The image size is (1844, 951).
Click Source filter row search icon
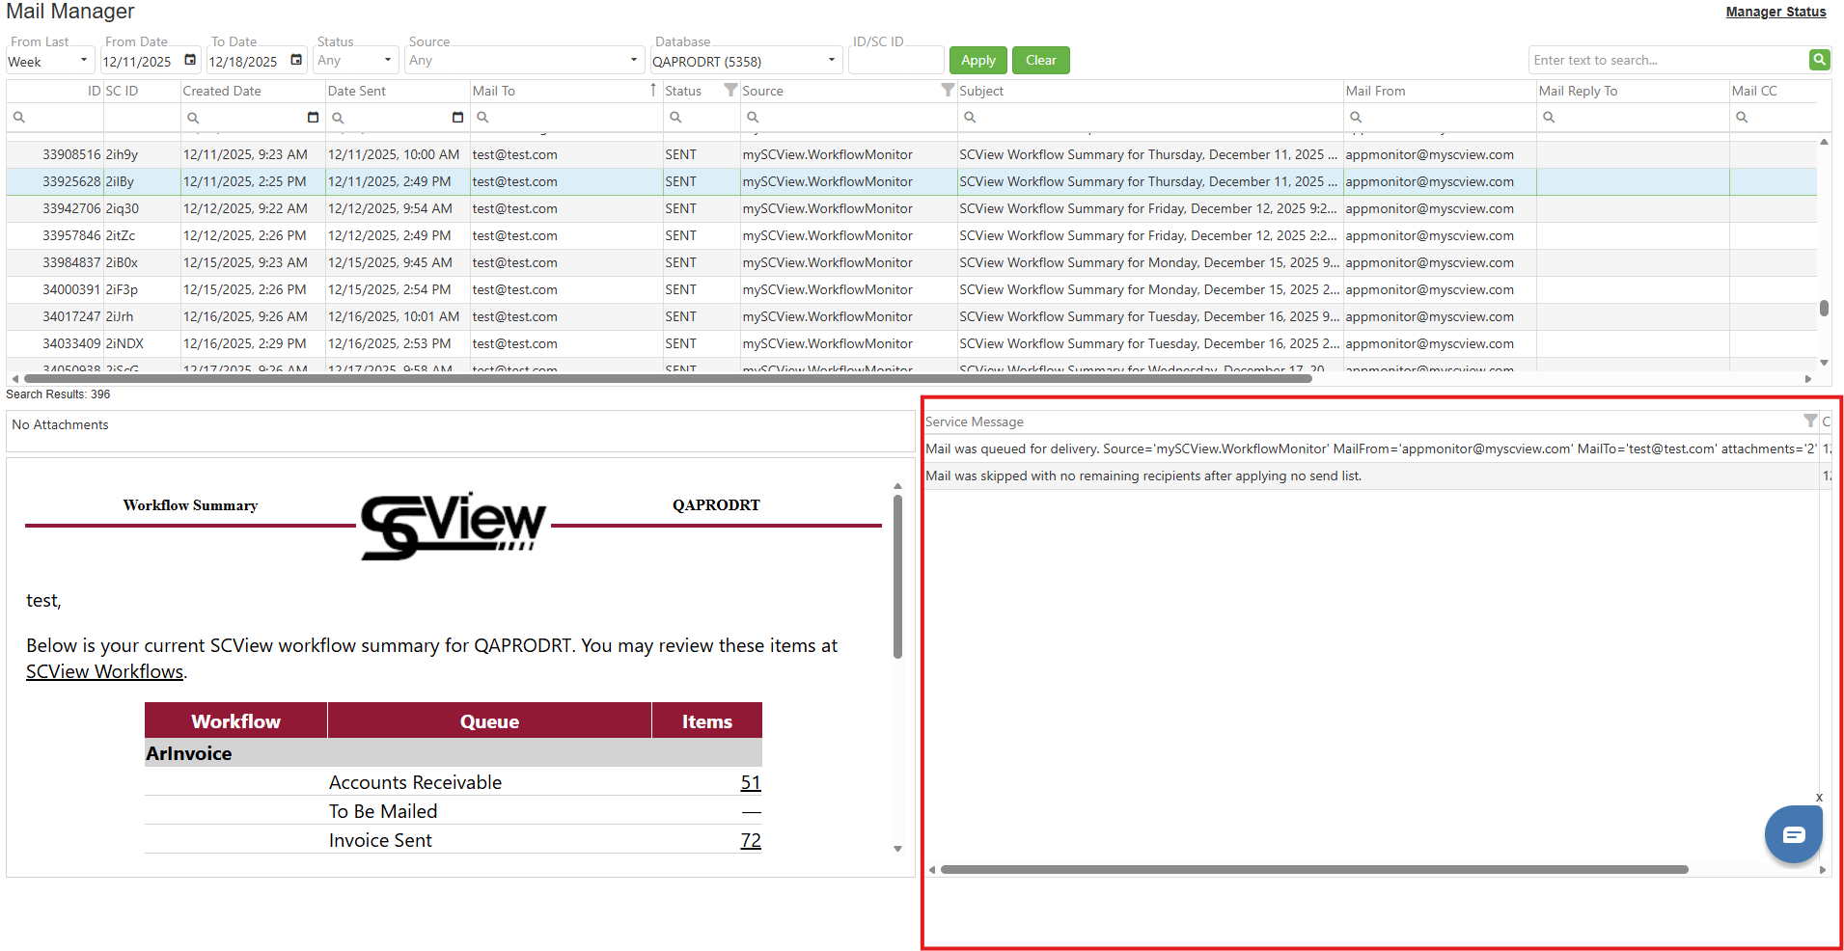[x=753, y=118]
